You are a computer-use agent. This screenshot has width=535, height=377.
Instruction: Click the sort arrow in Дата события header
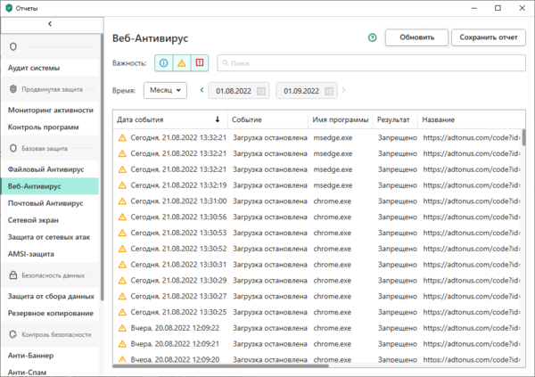(x=217, y=119)
